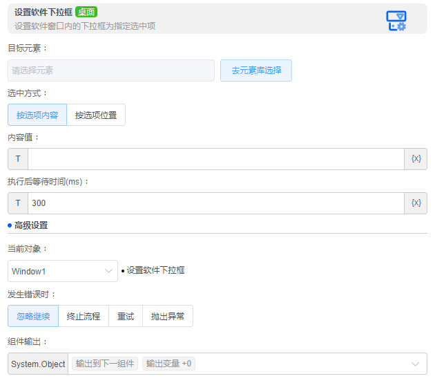Click the 输出变量 +0 tag

point(168,364)
